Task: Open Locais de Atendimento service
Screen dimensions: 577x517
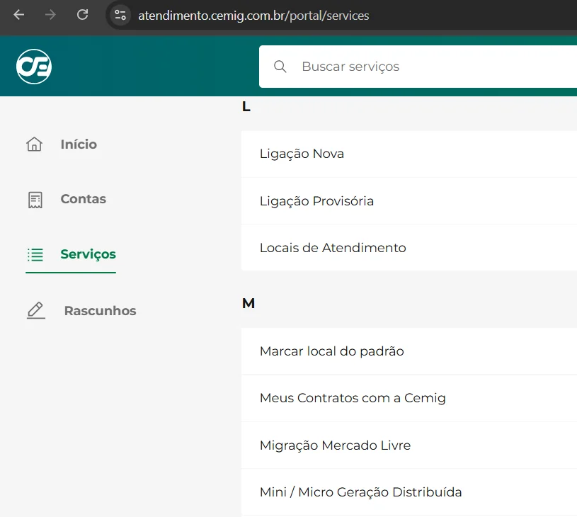Action: click(409, 248)
